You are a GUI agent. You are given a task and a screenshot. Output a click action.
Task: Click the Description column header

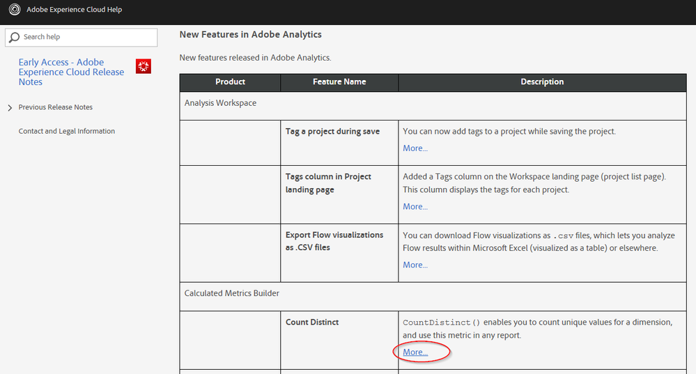click(x=542, y=82)
